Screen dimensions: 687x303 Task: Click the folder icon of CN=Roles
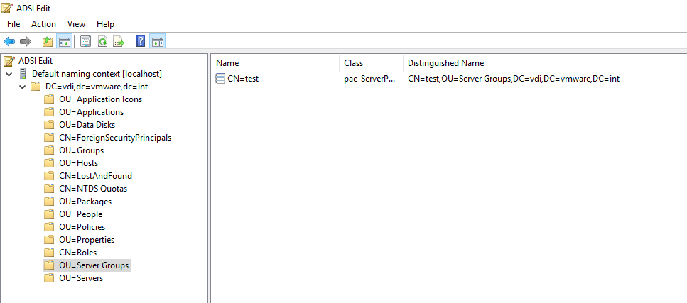pyautogui.click(x=49, y=253)
